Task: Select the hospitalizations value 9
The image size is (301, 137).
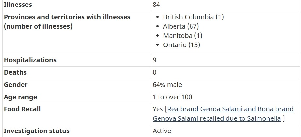Action: click(155, 60)
